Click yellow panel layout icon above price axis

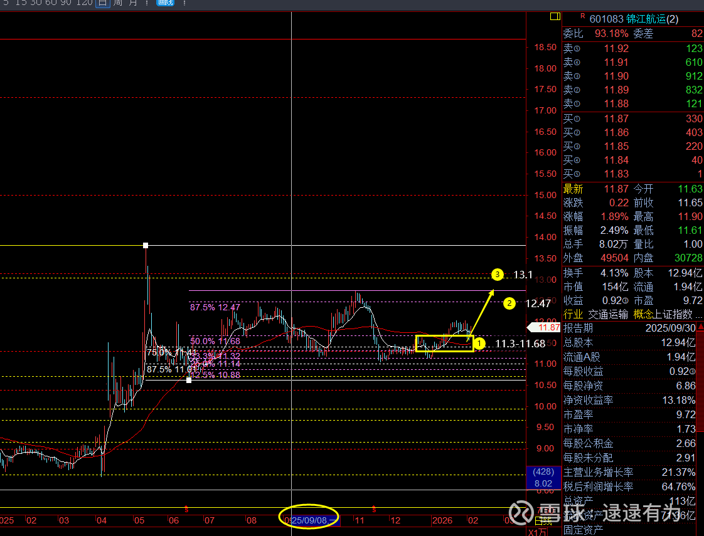(x=555, y=16)
